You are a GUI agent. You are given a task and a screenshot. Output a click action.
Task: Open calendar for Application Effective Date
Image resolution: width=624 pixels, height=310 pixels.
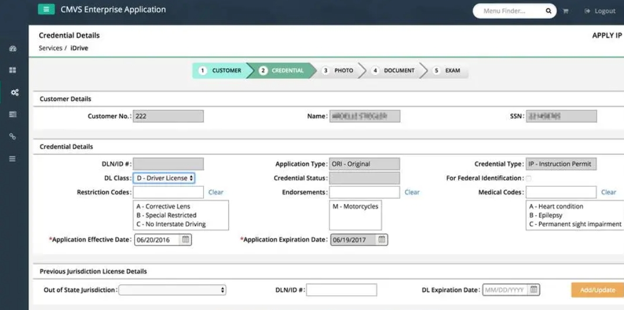click(x=186, y=240)
